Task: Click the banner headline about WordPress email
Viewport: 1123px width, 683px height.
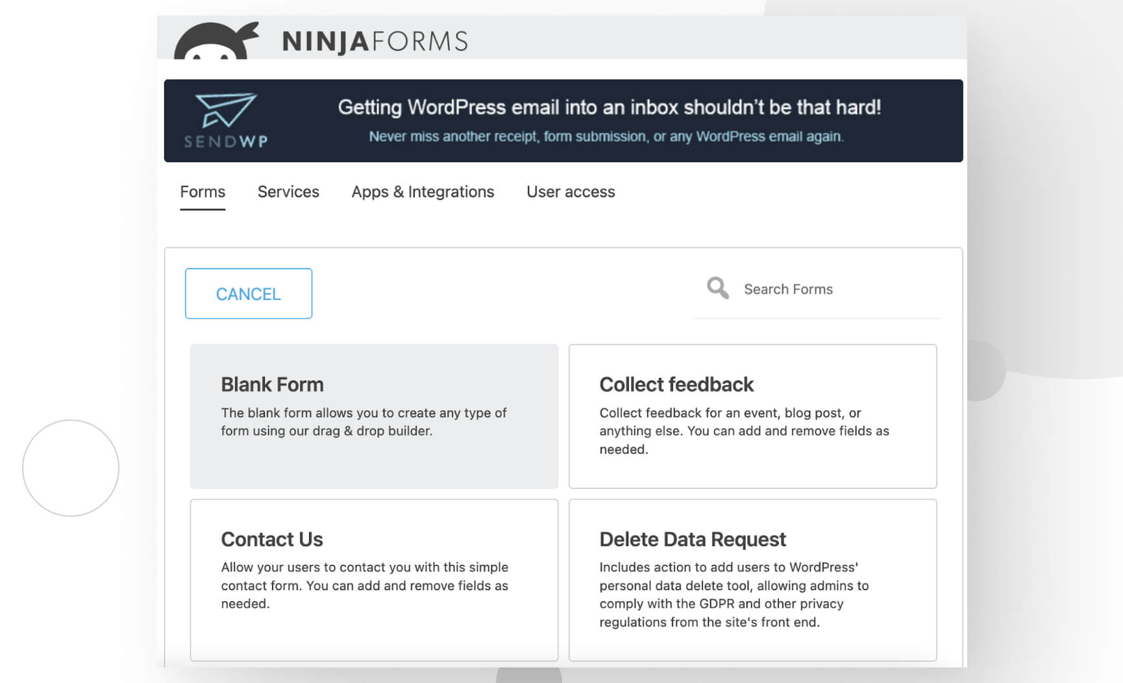Action: pos(608,106)
